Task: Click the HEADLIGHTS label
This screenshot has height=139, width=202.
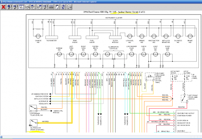Action: [44, 104]
